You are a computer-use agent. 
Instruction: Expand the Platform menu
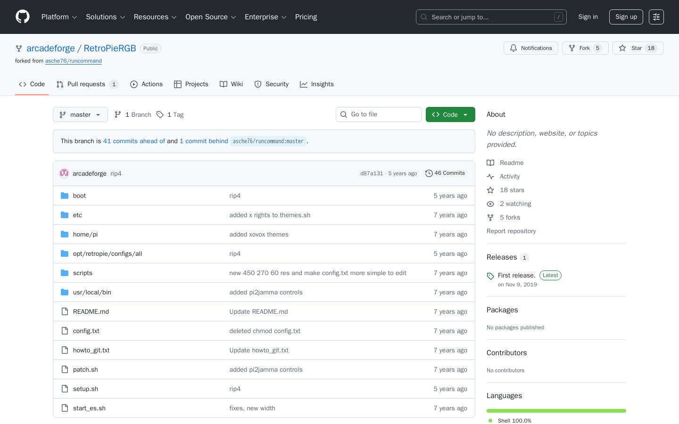coord(59,17)
